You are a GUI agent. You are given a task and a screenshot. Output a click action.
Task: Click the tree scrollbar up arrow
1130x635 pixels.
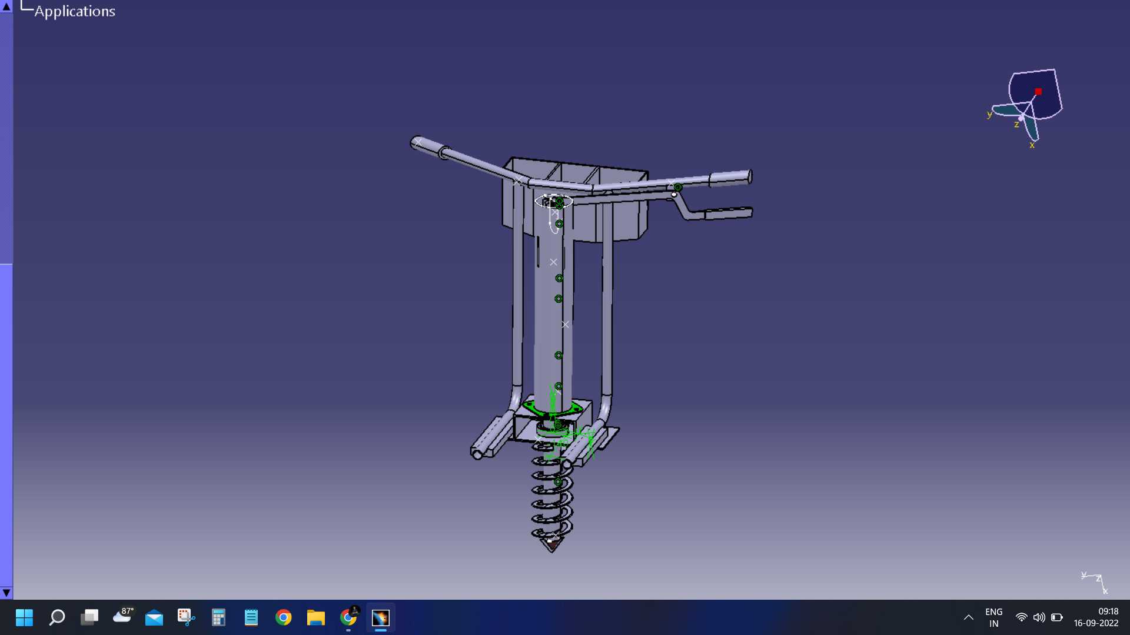tap(6, 6)
